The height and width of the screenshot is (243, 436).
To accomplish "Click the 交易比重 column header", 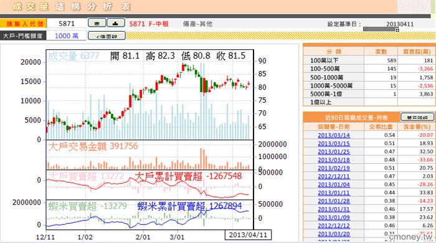I will click(x=381, y=126).
